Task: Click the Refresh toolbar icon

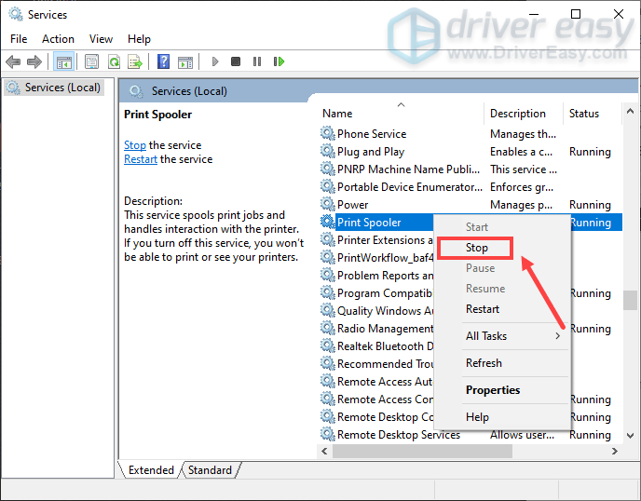Action: click(114, 61)
